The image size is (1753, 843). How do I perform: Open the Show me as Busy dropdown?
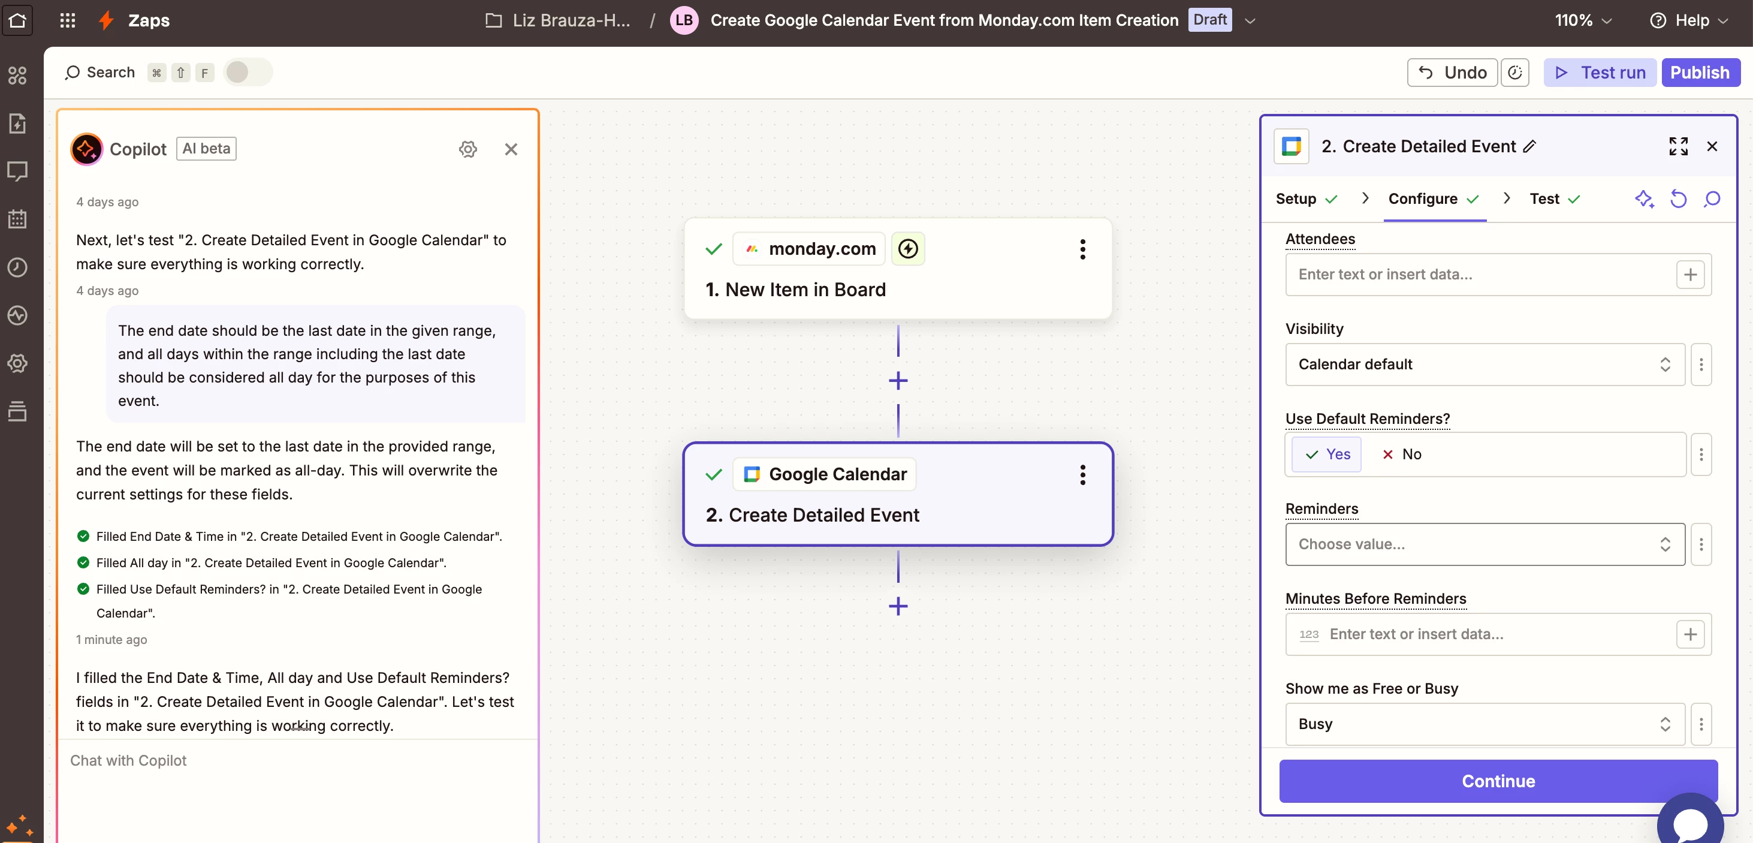(1485, 724)
